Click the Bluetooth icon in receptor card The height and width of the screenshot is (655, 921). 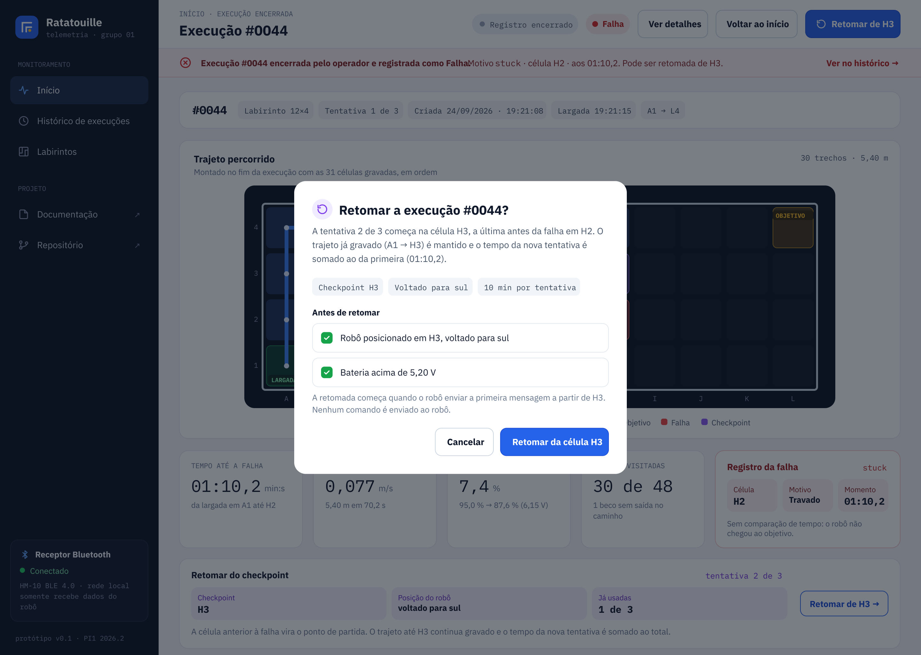point(25,555)
